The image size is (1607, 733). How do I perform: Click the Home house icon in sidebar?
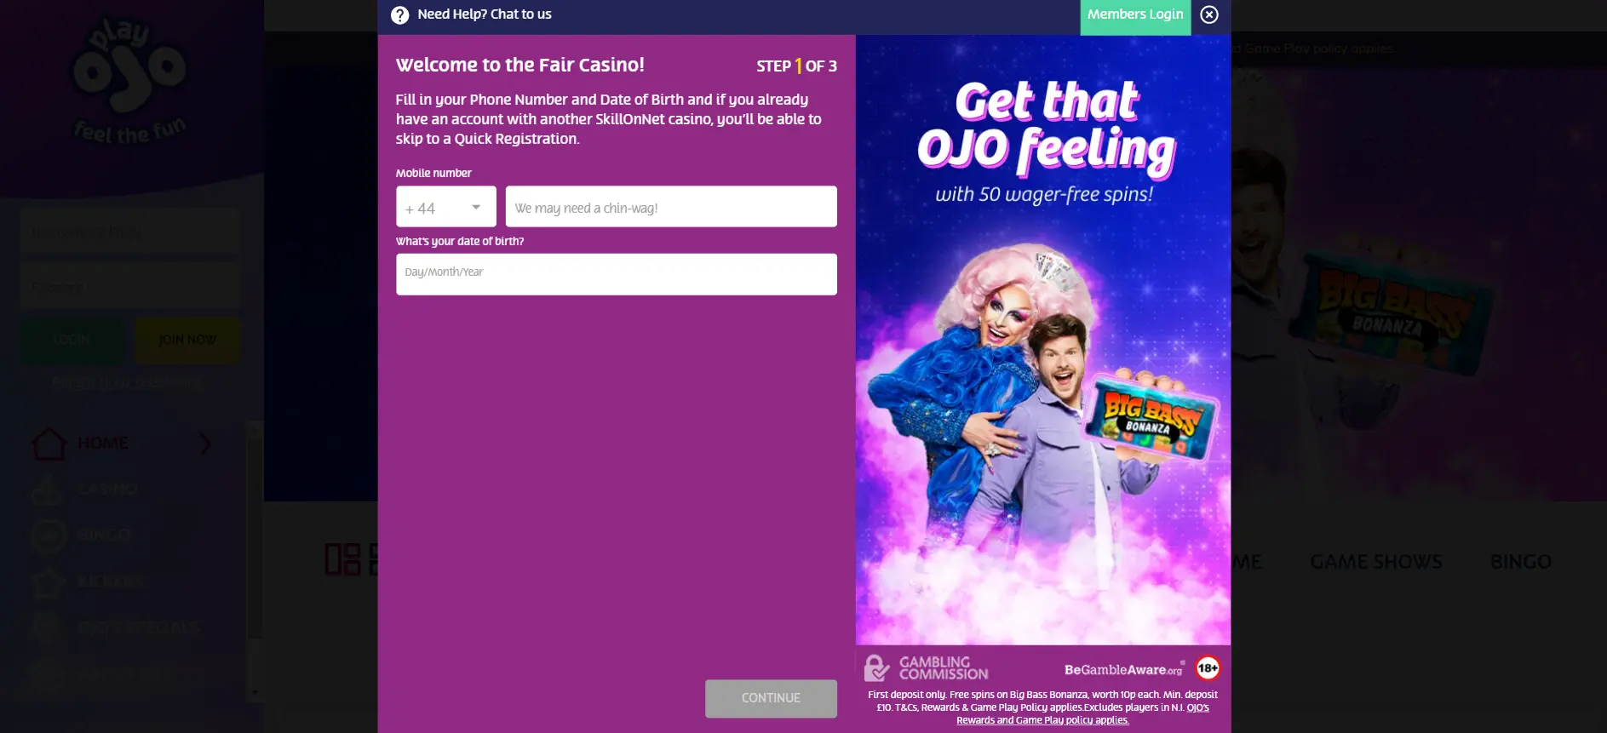tap(49, 444)
